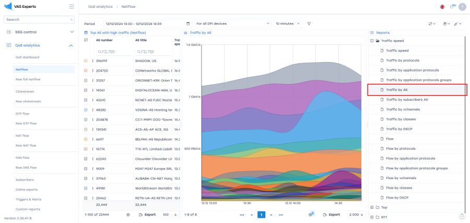Open row menu for AS 396919
The image size is (470, 223).
pos(92,61)
